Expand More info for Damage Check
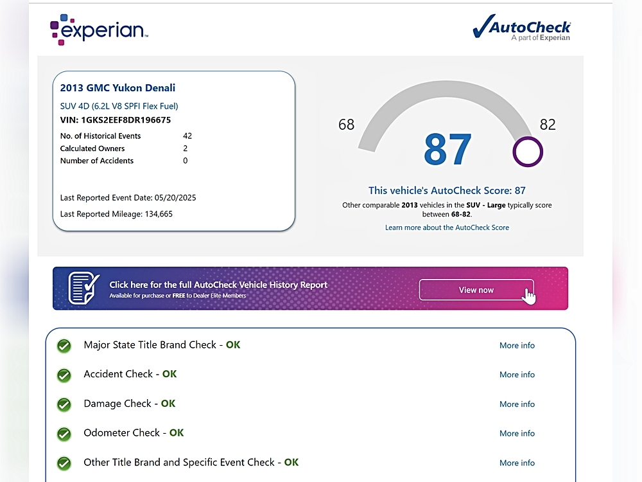 [517, 404]
